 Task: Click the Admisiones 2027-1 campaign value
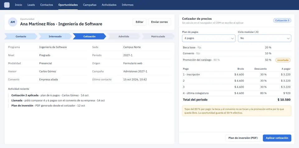[135, 72]
